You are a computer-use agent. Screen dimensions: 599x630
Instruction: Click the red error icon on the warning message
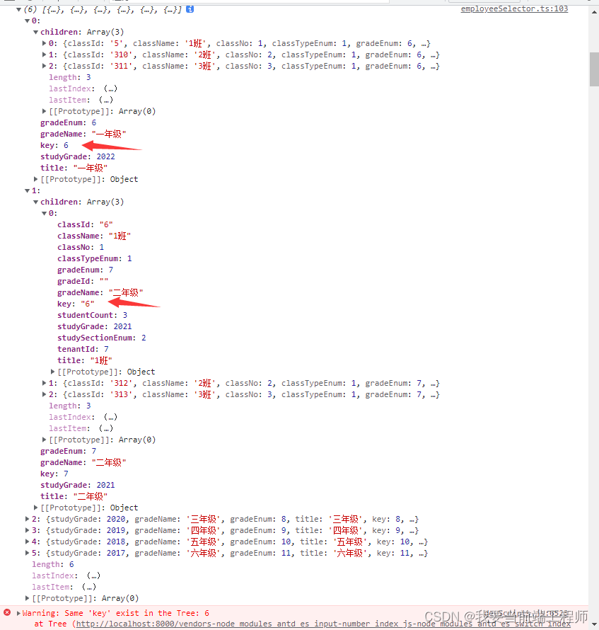6,613
